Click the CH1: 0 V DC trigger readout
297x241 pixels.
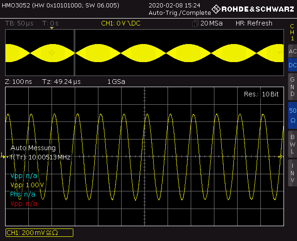click(121, 23)
